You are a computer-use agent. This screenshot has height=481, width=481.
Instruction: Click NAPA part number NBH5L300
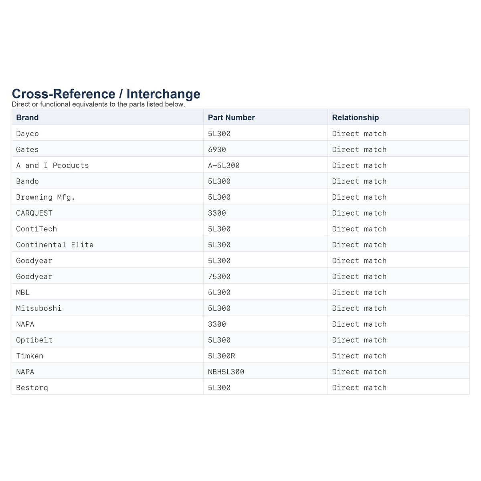click(266, 371)
